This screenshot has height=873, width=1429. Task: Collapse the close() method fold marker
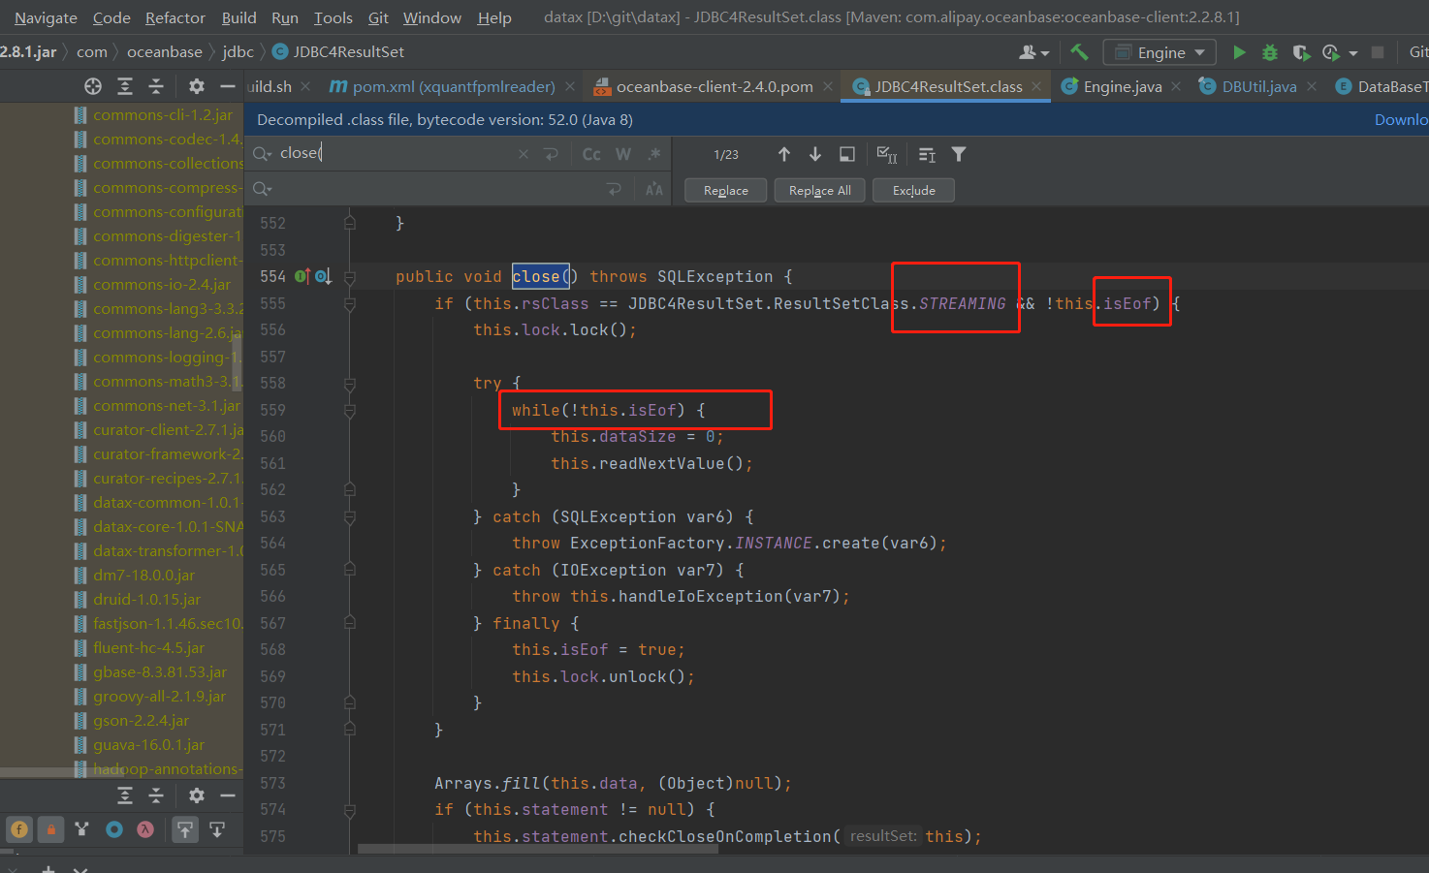pyautogui.click(x=350, y=277)
